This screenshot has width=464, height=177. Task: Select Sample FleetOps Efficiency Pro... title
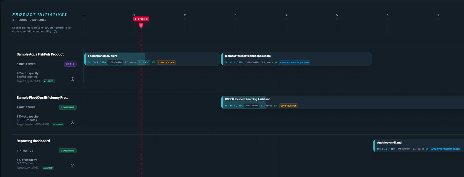(42, 98)
